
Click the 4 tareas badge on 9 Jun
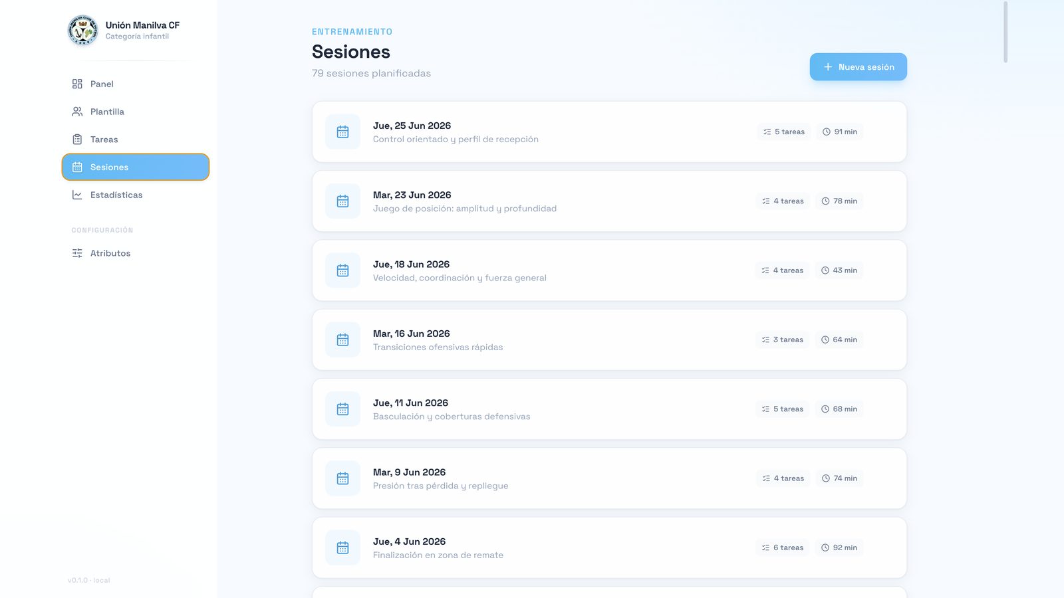click(x=783, y=478)
